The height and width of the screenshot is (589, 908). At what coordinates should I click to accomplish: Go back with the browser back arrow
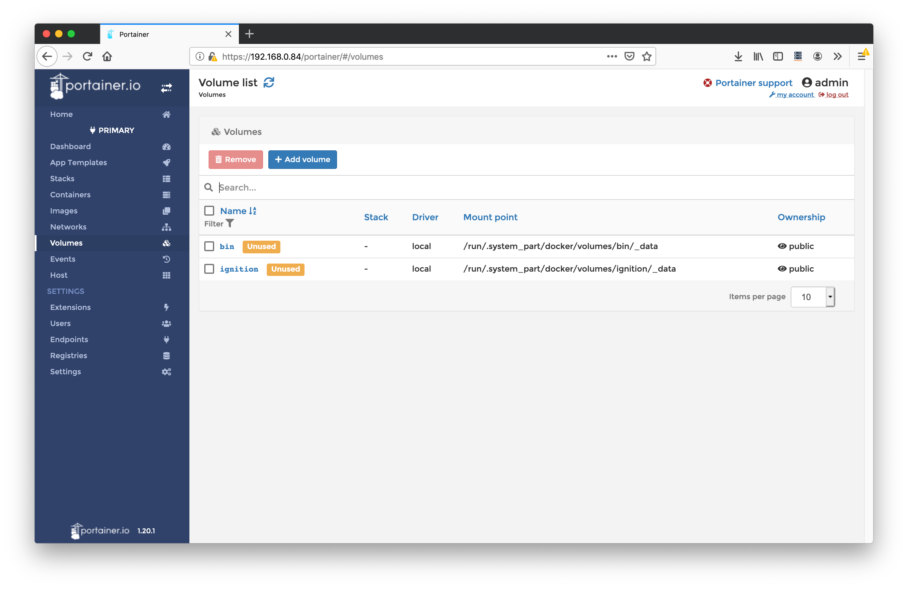(47, 57)
